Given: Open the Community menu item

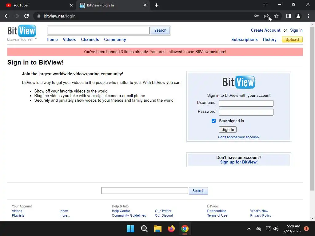Looking at the screenshot, I should [x=115, y=40].
